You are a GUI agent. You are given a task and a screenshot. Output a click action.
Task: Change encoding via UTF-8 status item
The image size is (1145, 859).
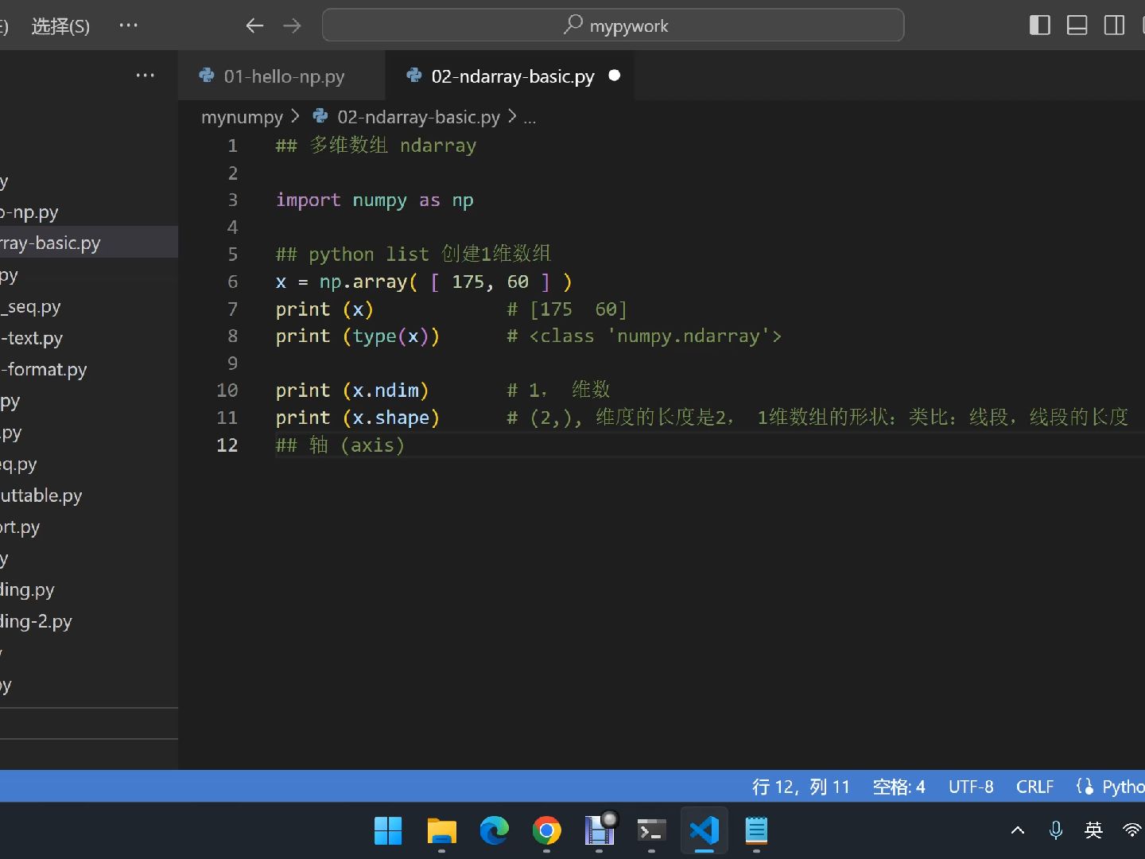point(971,787)
